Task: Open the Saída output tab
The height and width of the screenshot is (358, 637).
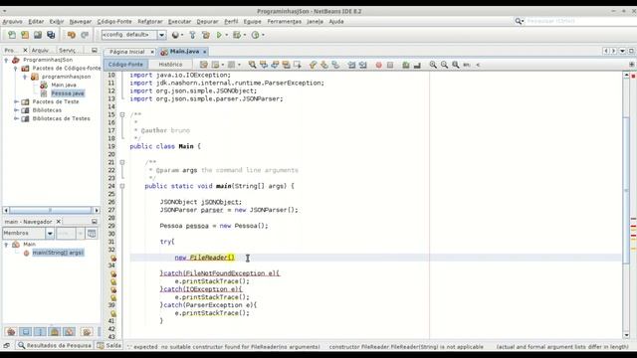Action: [x=109, y=345]
